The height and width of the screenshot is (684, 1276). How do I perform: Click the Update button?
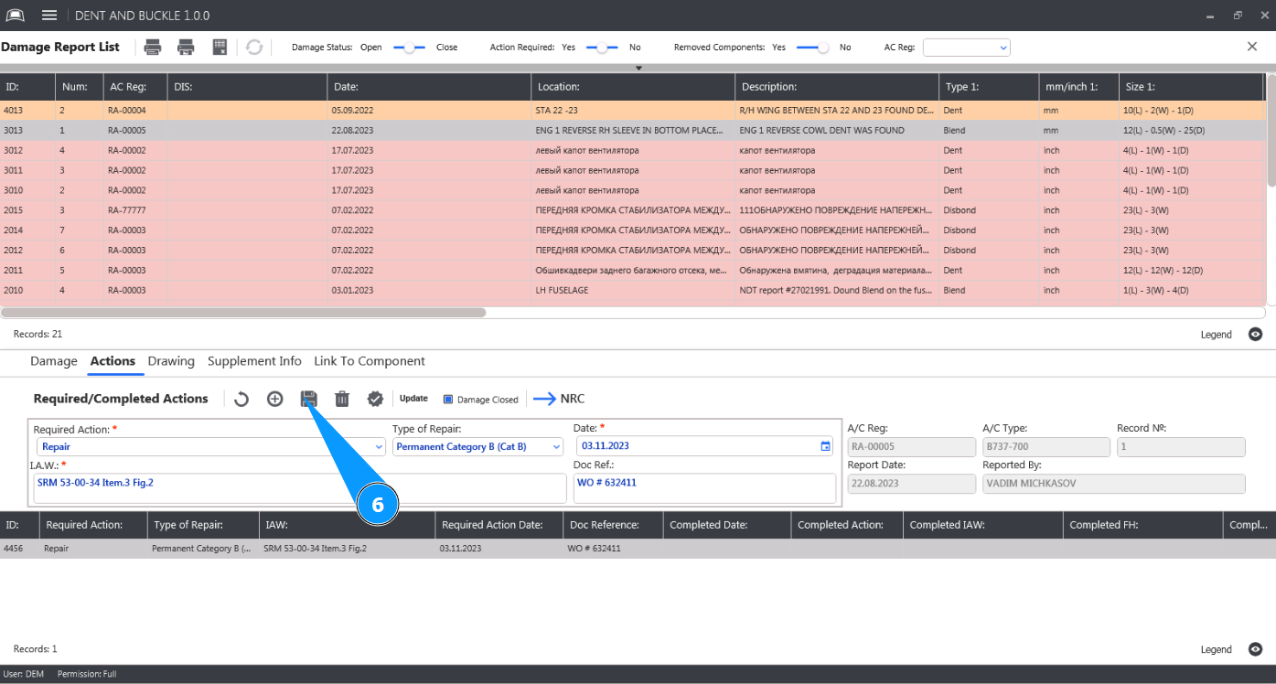(413, 399)
